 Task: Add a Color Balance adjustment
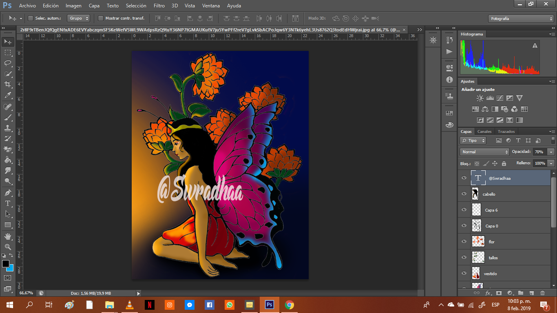(485, 109)
